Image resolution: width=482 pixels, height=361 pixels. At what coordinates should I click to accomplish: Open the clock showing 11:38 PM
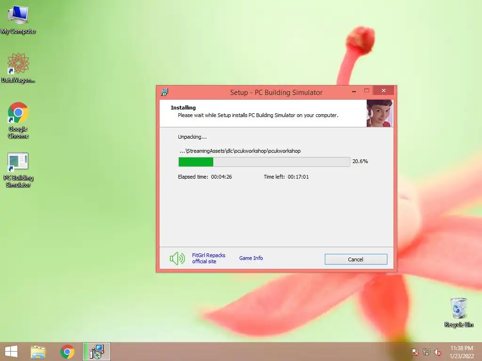pos(462,352)
